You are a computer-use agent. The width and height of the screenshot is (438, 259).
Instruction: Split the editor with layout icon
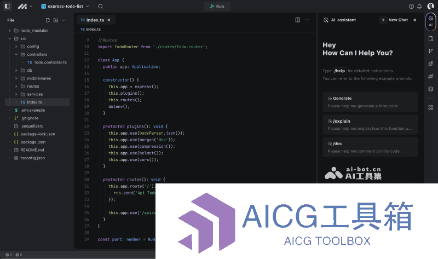pos(298,20)
